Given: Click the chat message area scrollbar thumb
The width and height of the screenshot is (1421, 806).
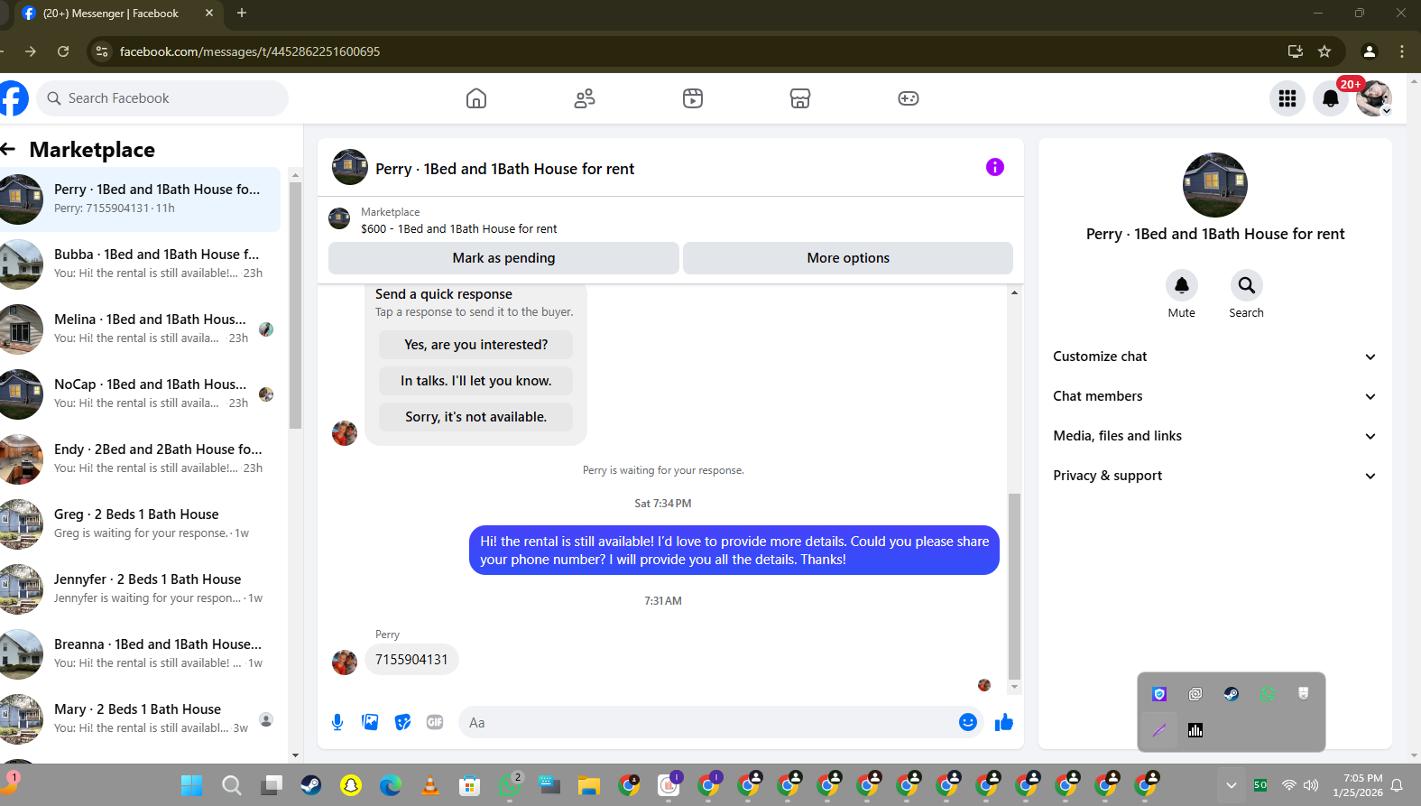Looking at the screenshot, I should [1014, 586].
